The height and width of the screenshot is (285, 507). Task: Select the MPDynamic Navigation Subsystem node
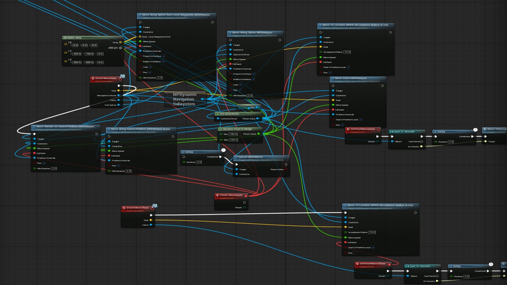[x=185, y=99]
